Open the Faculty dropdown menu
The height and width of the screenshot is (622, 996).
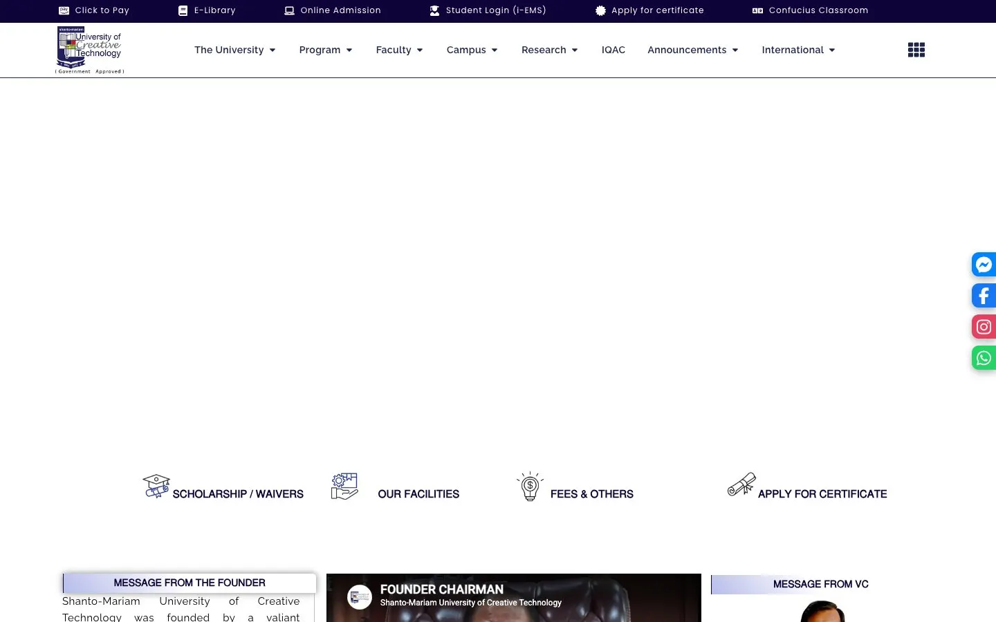399,50
